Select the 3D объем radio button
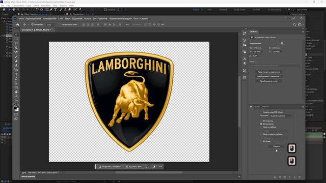 click(261, 141)
